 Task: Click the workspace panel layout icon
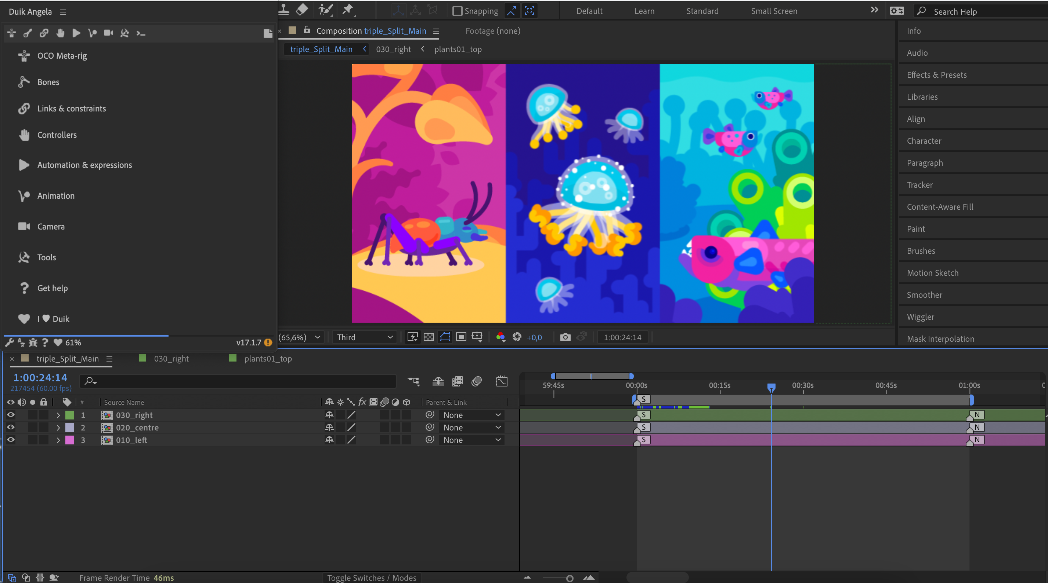pos(897,11)
